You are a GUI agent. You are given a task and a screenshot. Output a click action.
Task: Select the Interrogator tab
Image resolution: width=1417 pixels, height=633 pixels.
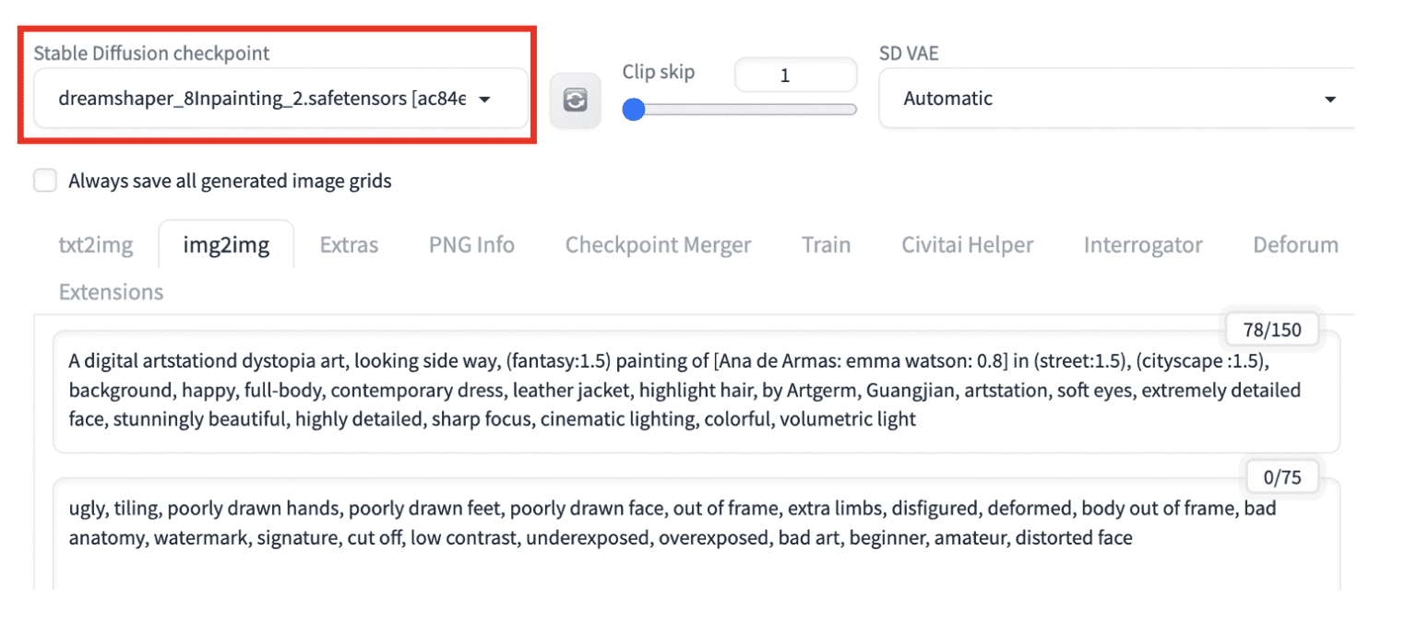1143,244
